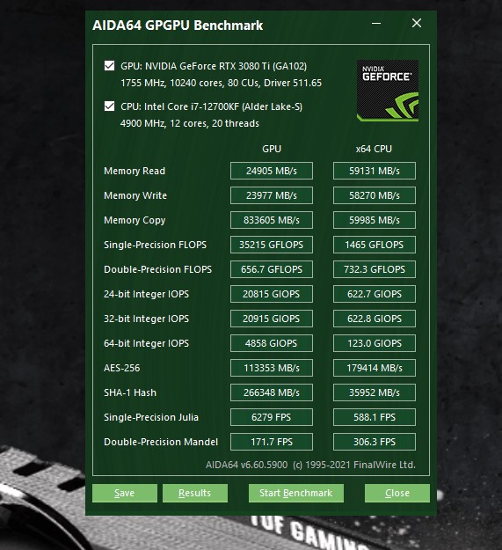
Task: Click the 20815 GIOPS result box
Action: click(x=272, y=294)
